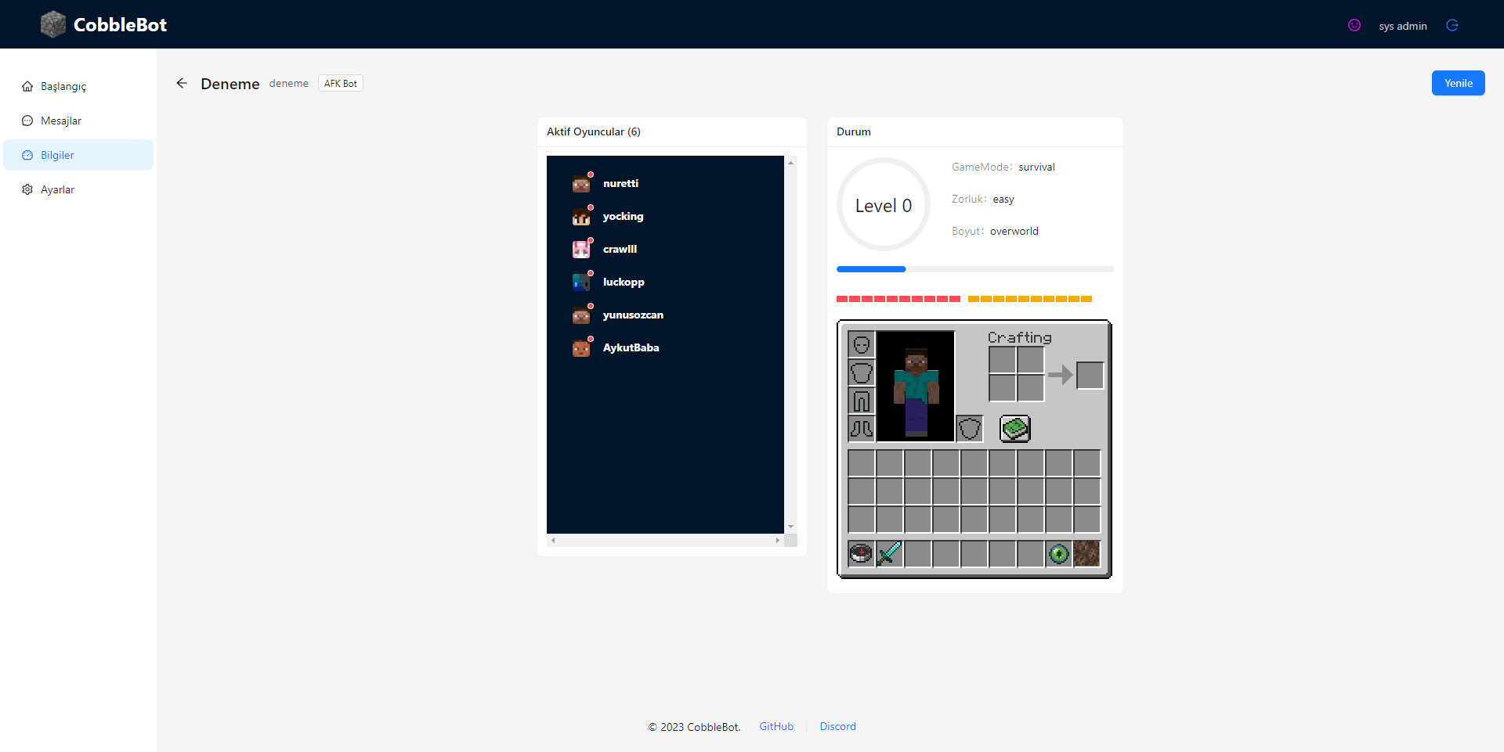This screenshot has width=1504, height=752.
Task: Click the player name yunusozcan
Action: [633, 315]
